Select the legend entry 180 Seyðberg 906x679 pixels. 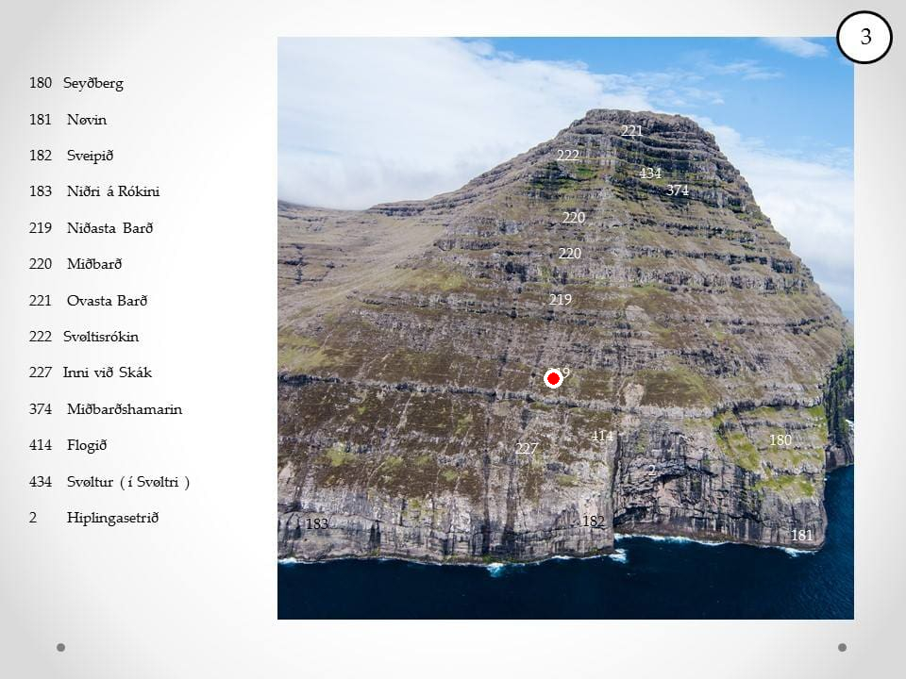76,84
